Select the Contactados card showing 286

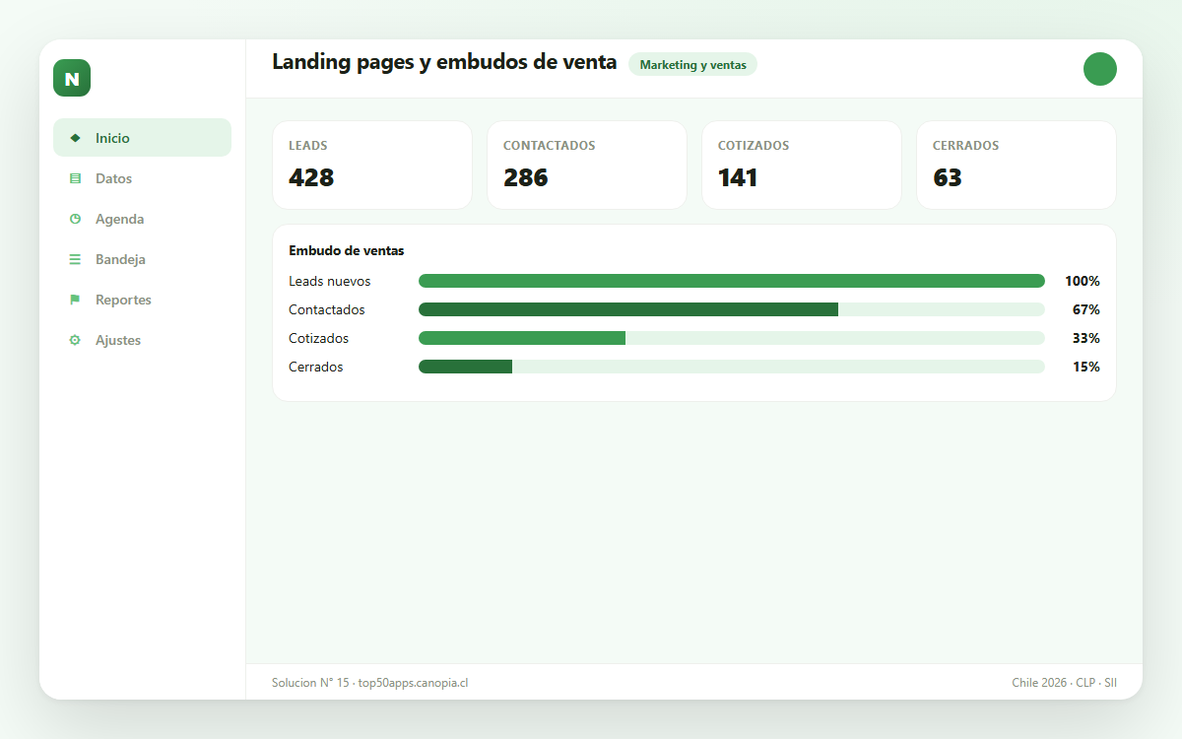pos(587,165)
